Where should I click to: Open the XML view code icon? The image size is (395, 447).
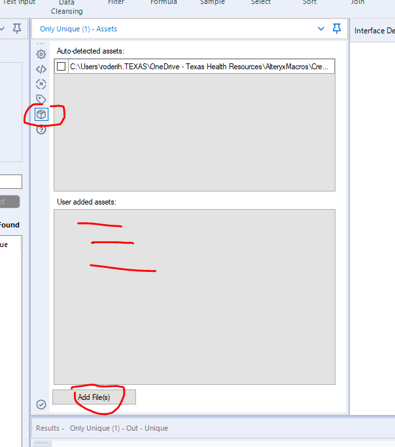click(41, 69)
